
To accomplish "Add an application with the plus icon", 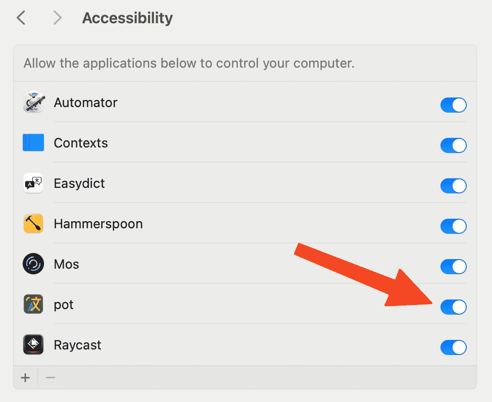I will click(25, 378).
